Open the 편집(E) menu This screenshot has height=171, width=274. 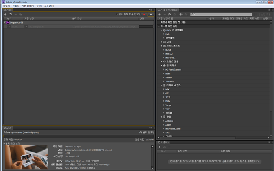click(16, 6)
